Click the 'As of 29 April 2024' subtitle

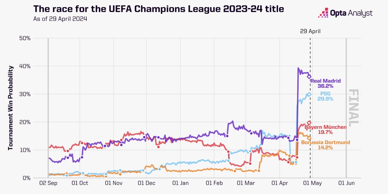tap(60, 19)
